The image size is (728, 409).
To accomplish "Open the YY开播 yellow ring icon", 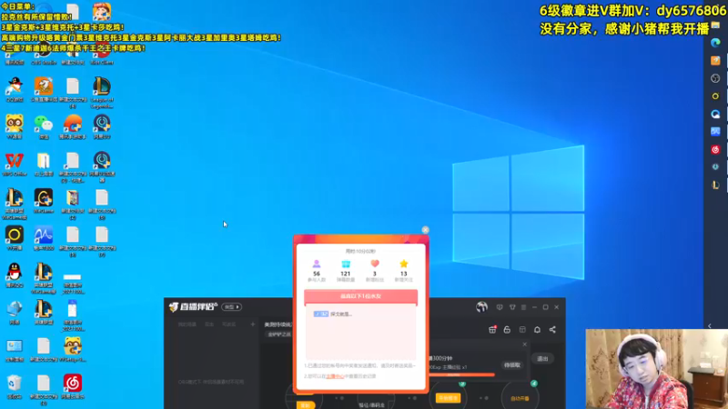I will point(15,238).
